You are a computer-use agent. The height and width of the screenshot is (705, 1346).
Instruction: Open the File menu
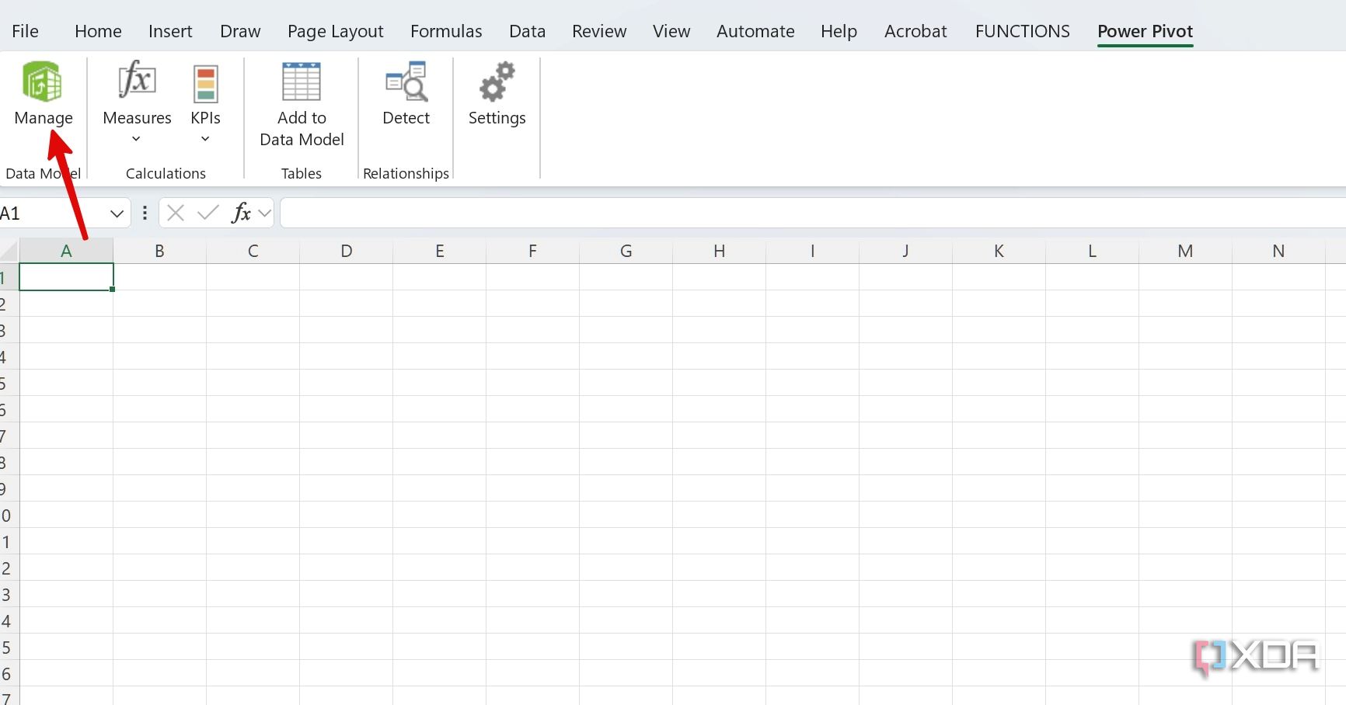click(x=25, y=31)
